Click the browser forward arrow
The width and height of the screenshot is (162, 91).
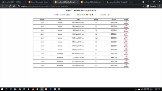7,6
